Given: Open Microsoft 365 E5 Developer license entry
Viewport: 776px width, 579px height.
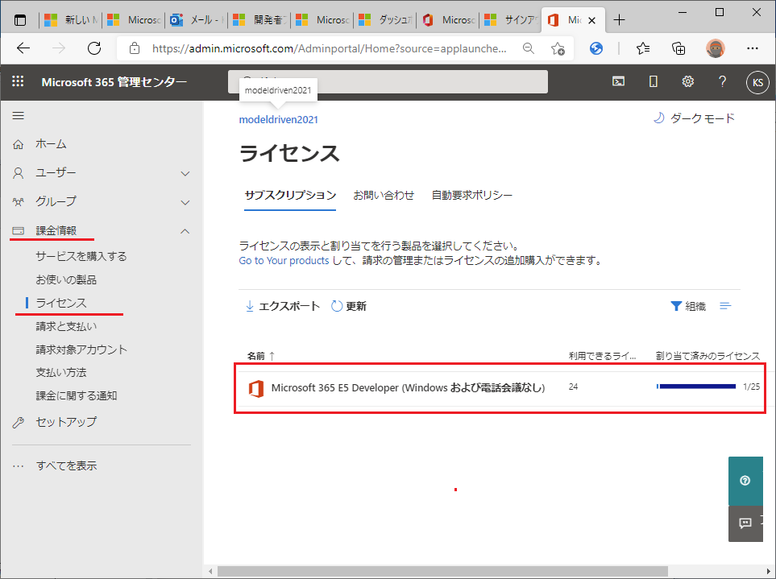Looking at the screenshot, I should tap(408, 387).
